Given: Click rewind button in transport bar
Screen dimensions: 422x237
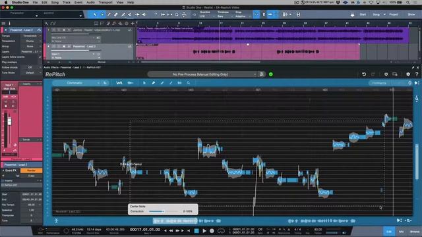Looking at the screenshot, I should (x=171, y=230).
